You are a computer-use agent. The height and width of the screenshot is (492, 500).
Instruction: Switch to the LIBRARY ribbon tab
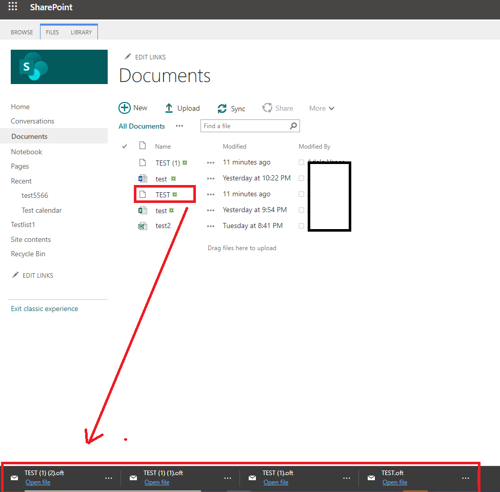click(x=81, y=32)
